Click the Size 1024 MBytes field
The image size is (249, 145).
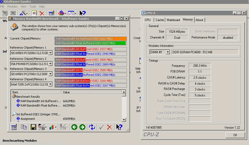coord(177,31)
